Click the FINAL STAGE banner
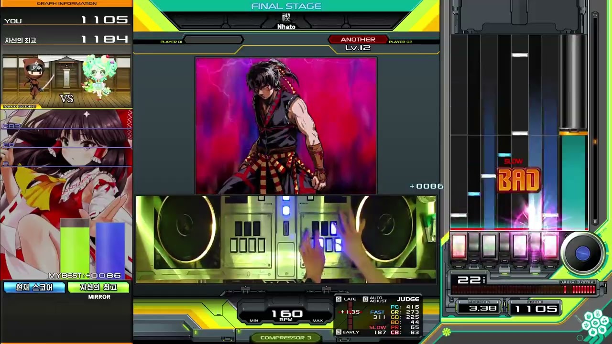Screen dimensions: 612x344 pos(286,6)
